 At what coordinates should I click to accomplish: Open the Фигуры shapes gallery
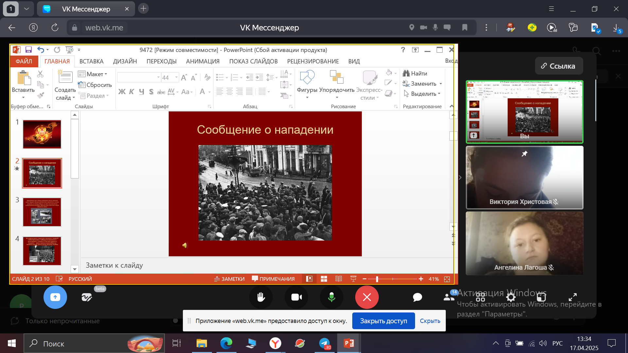pos(307,85)
